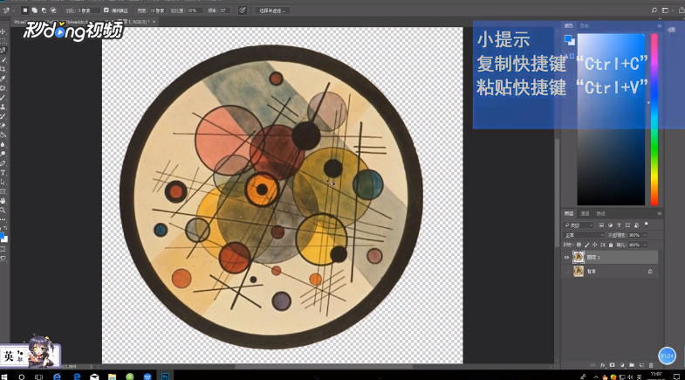This screenshot has width=685, height=380.
Task: Filter layers by type T icon
Action: [x=619, y=225]
